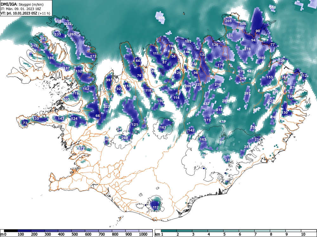Click the visibility value "146"
This screenshot has width=317, height=237.
pyautogui.click(x=187, y=52)
